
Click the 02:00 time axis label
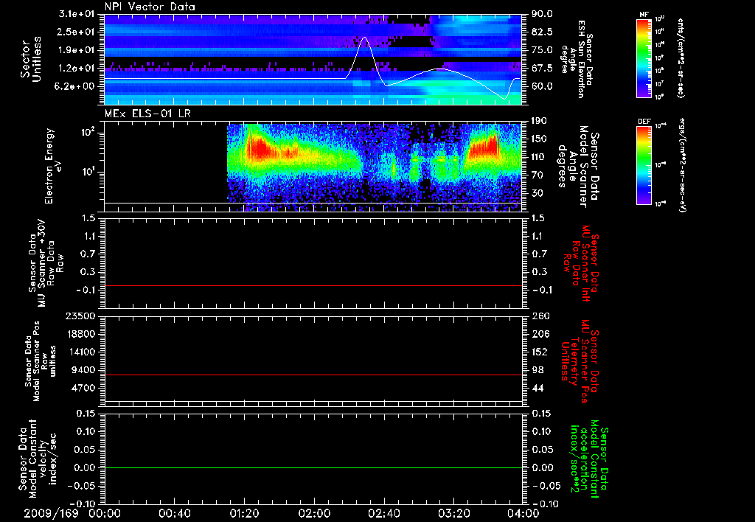click(x=314, y=513)
